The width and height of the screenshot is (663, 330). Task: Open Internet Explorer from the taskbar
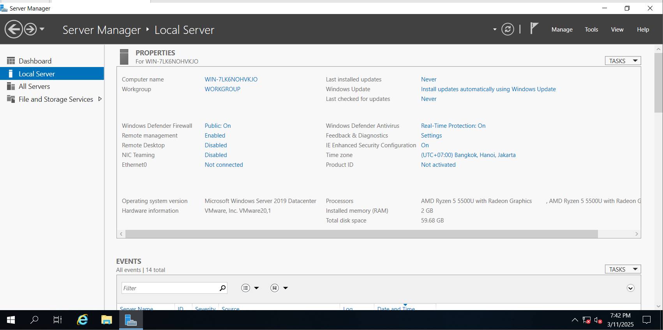click(x=82, y=320)
